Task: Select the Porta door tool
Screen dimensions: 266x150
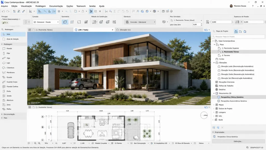Action: (x=9, y=91)
